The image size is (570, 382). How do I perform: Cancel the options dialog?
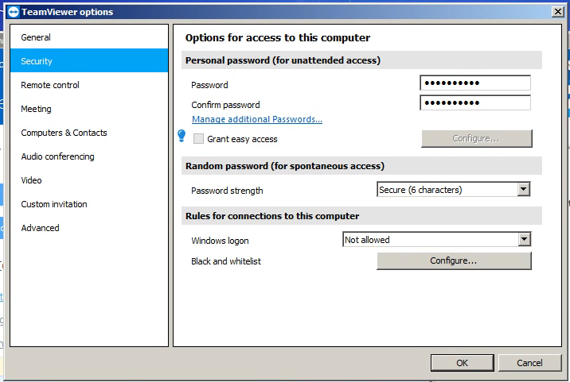[529, 363]
